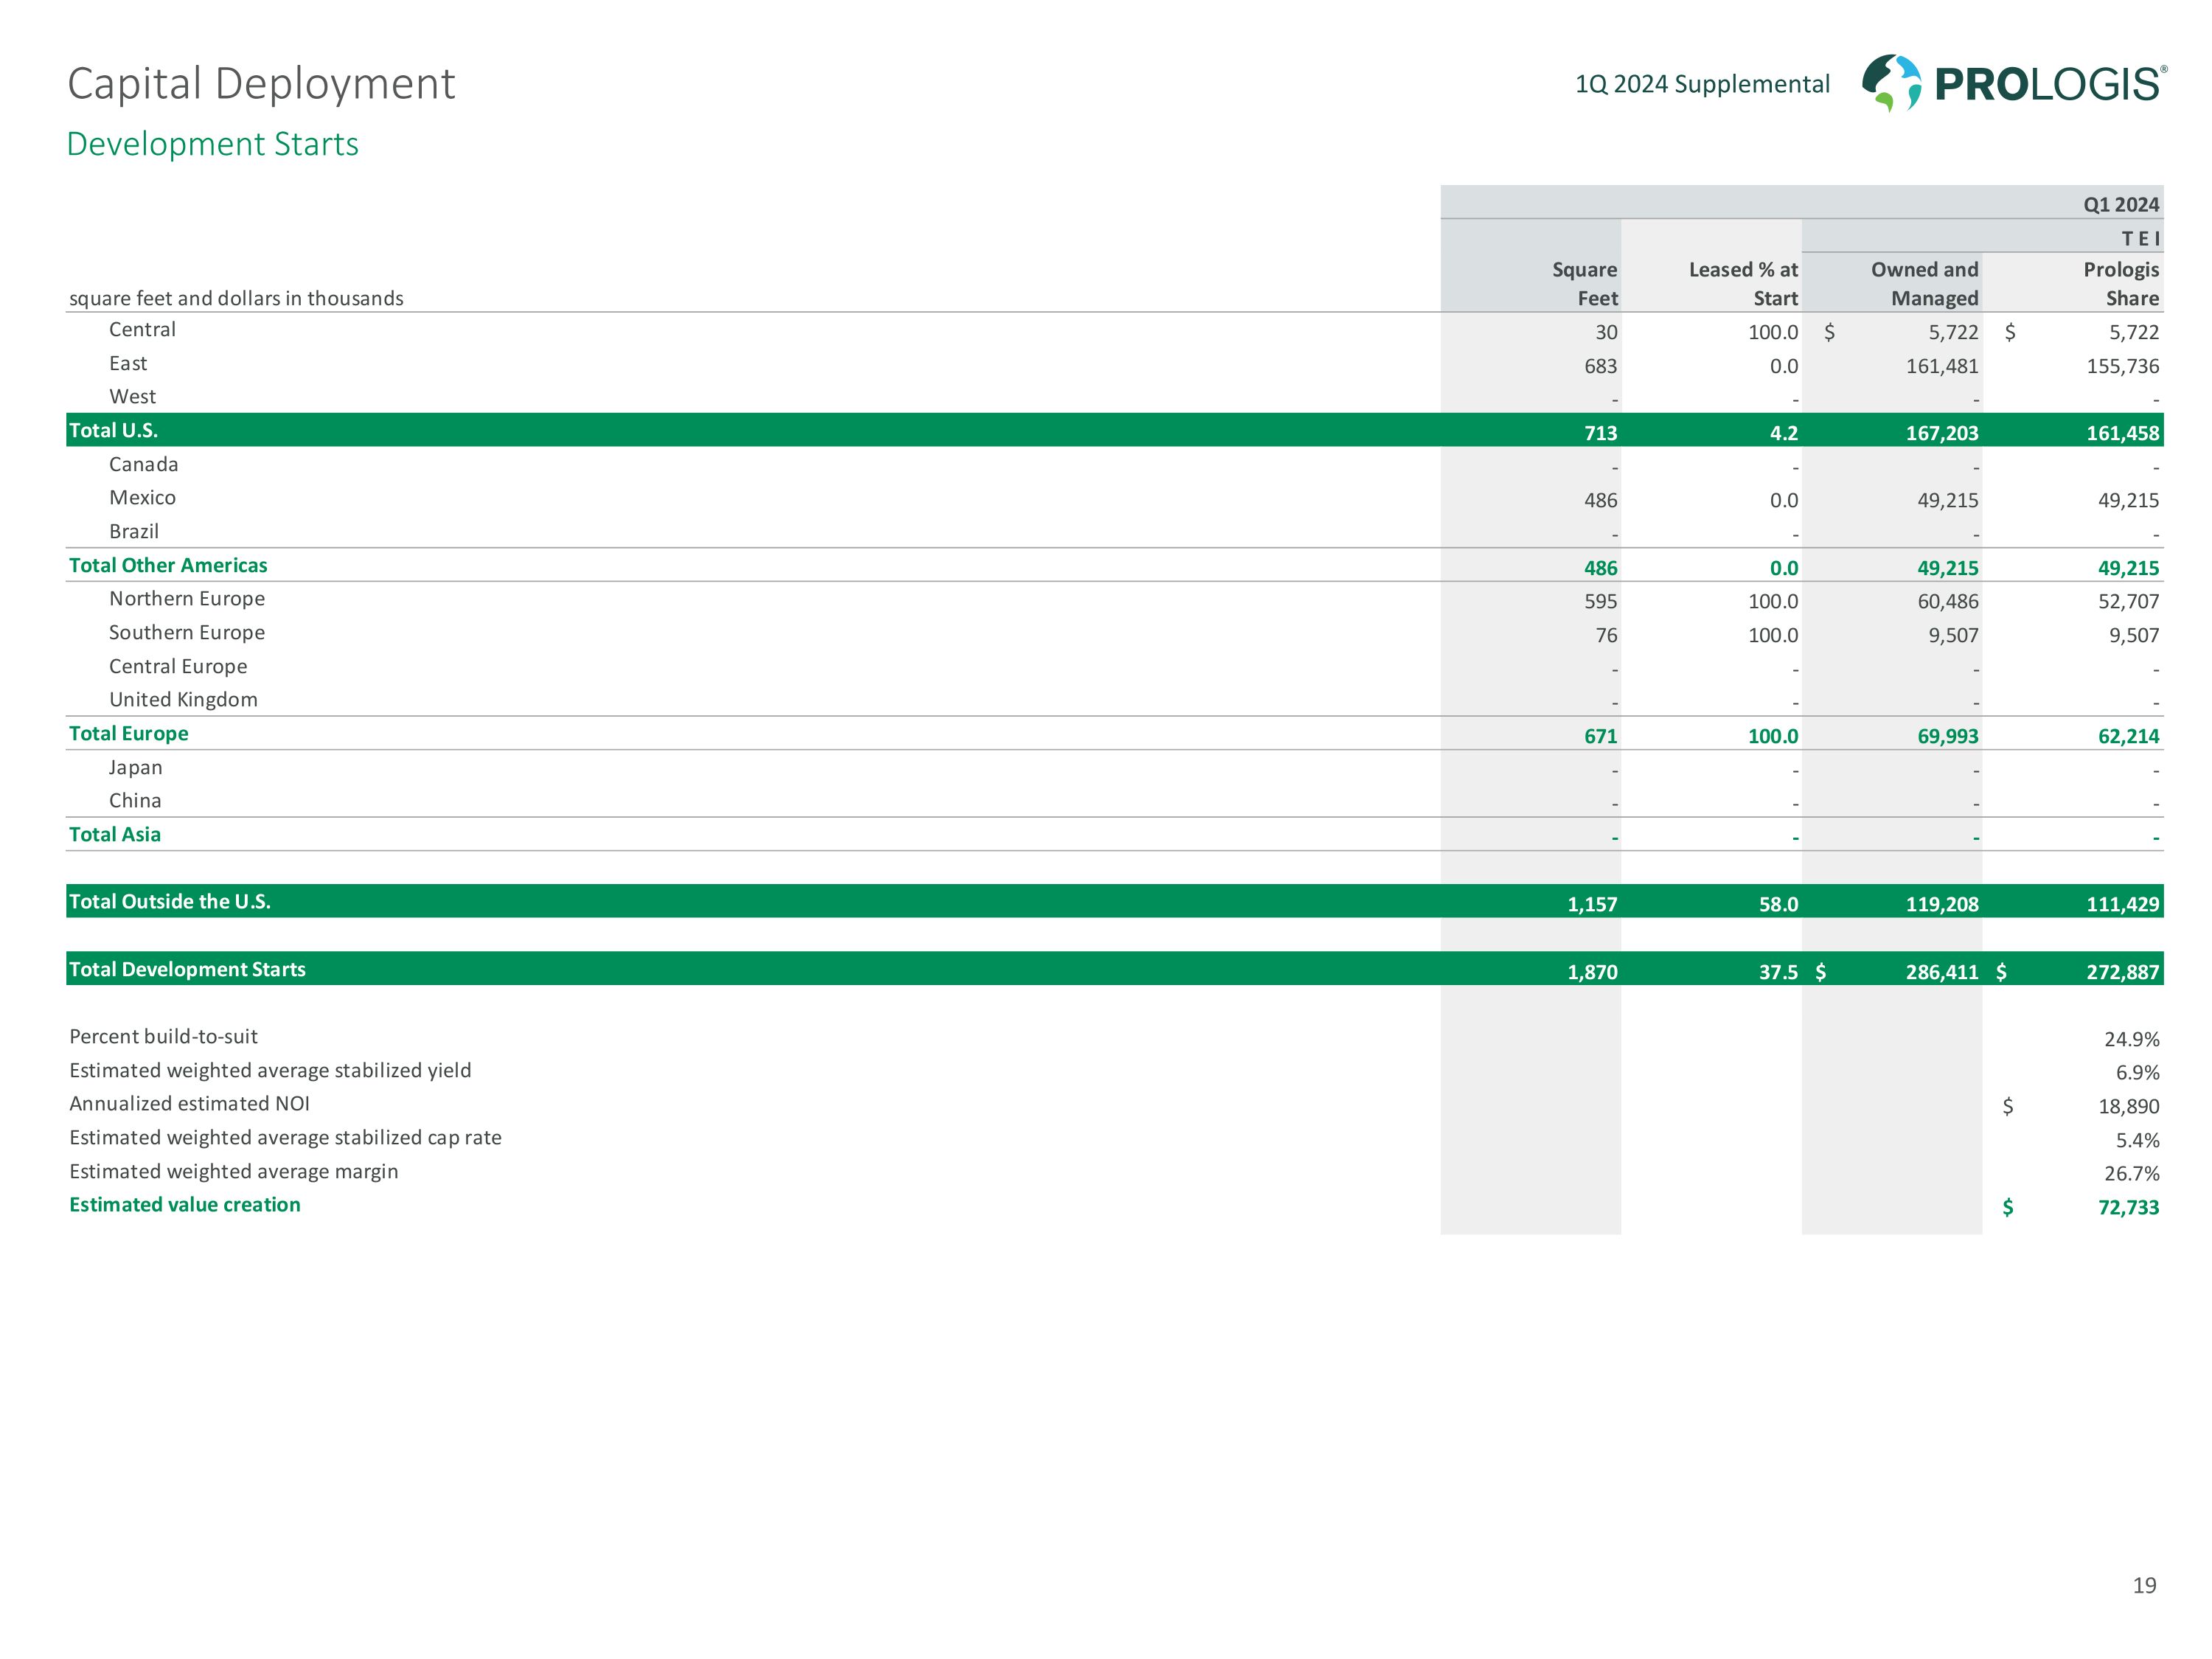Click the Total Other Americas row label
This screenshot has height=1659, width=2212.
pos(168,565)
